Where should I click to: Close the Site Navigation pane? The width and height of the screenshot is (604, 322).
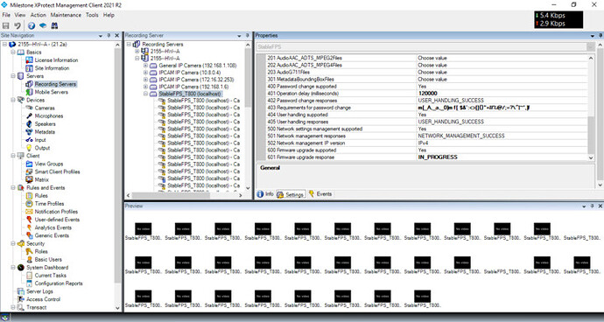(117, 35)
